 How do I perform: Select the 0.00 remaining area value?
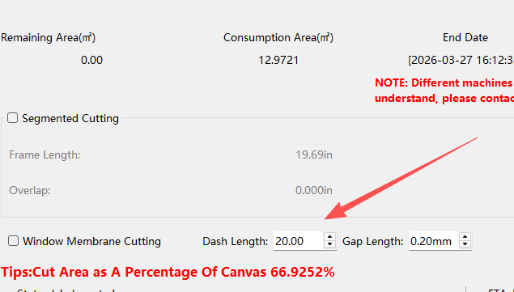(91, 60)
